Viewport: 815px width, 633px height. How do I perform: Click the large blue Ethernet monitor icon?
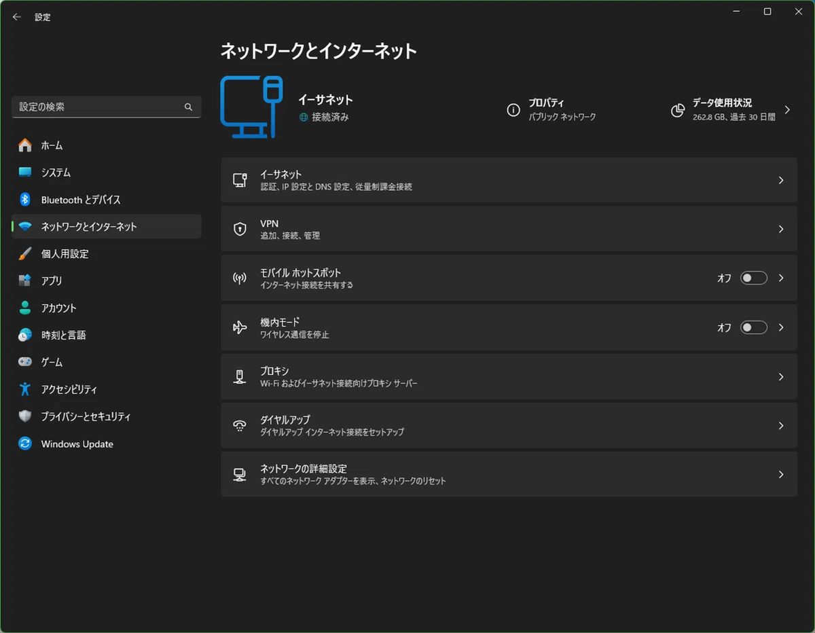click(x=251, y=107)
